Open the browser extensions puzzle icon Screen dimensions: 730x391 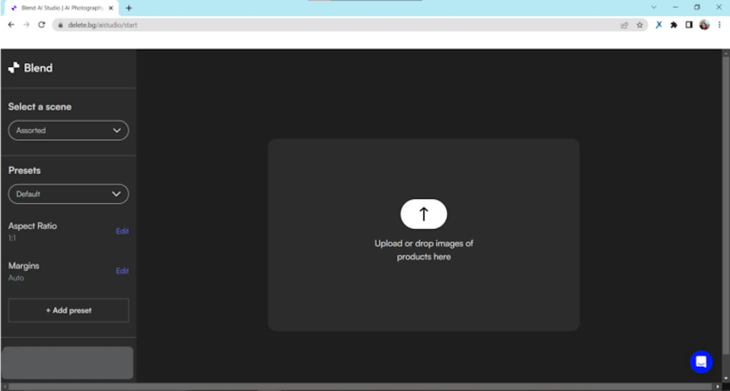(674, 25)
